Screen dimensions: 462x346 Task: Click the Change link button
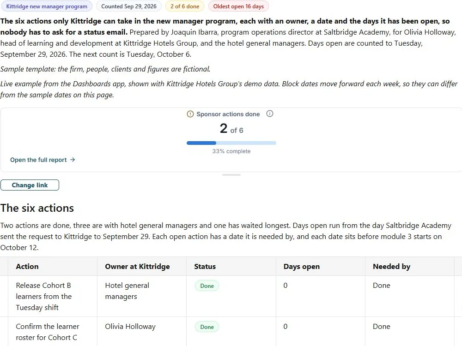(x=30, y=185)
